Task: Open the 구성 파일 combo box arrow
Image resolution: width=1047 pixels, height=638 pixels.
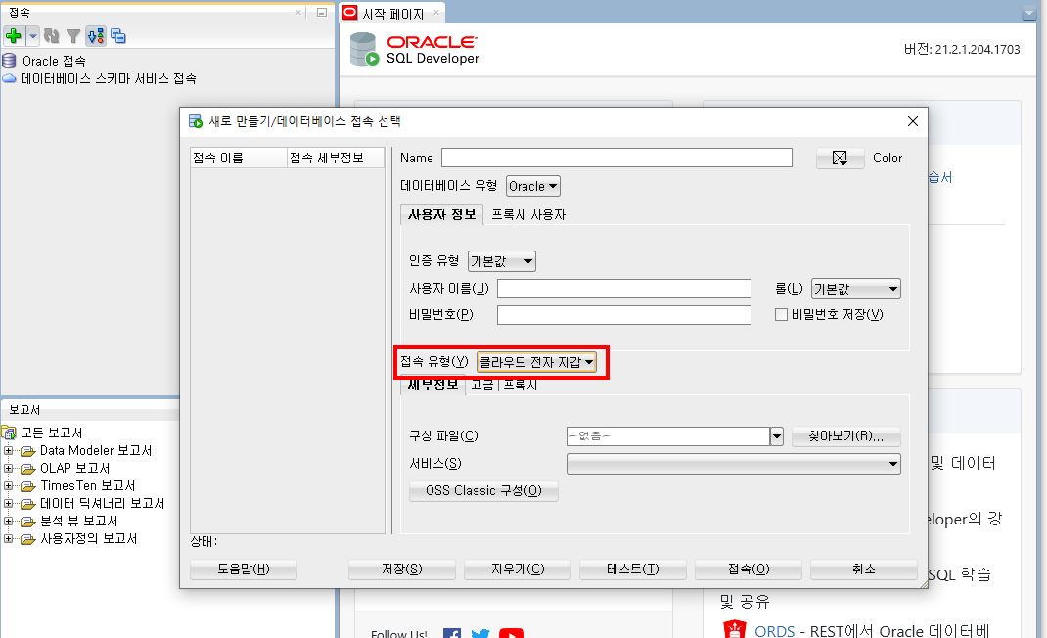Action: 777,436
